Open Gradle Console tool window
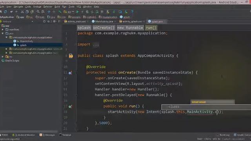Screen dimensions: 251x141 (242, 135)
